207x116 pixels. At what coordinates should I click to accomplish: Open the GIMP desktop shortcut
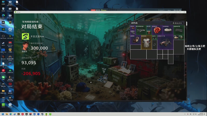coord(3,98)
